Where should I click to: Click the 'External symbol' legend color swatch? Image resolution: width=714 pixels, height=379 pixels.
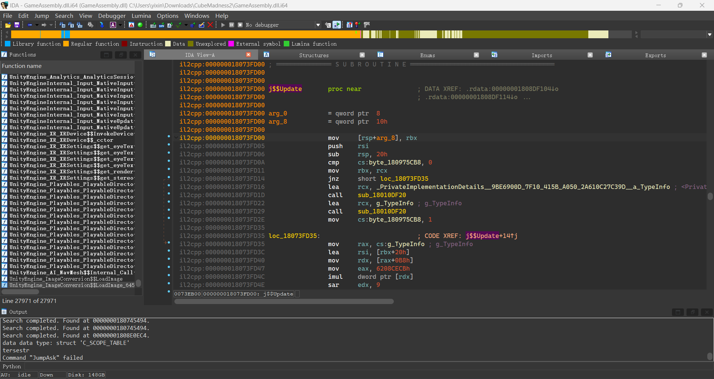[x=231, y=44]
